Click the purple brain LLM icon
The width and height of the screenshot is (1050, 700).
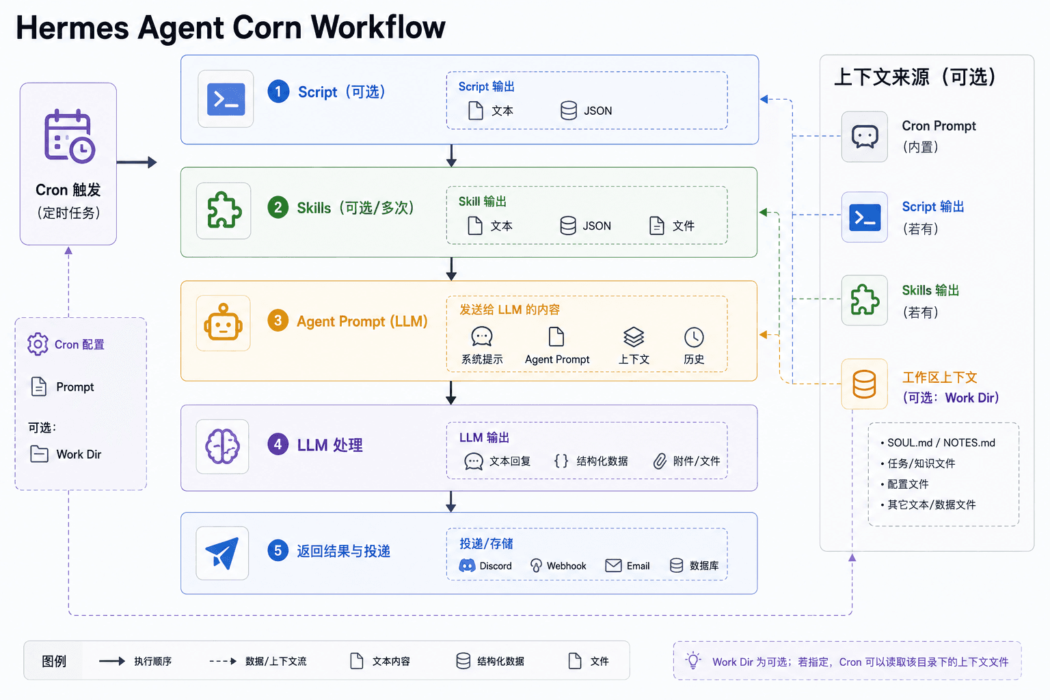click(223, 446)
